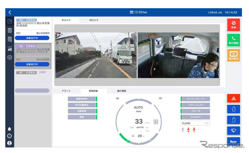The width and height of the screenshot is (249, 153).
Task: Click the right turn signal arrow
Action: click(x=160, y=98)
